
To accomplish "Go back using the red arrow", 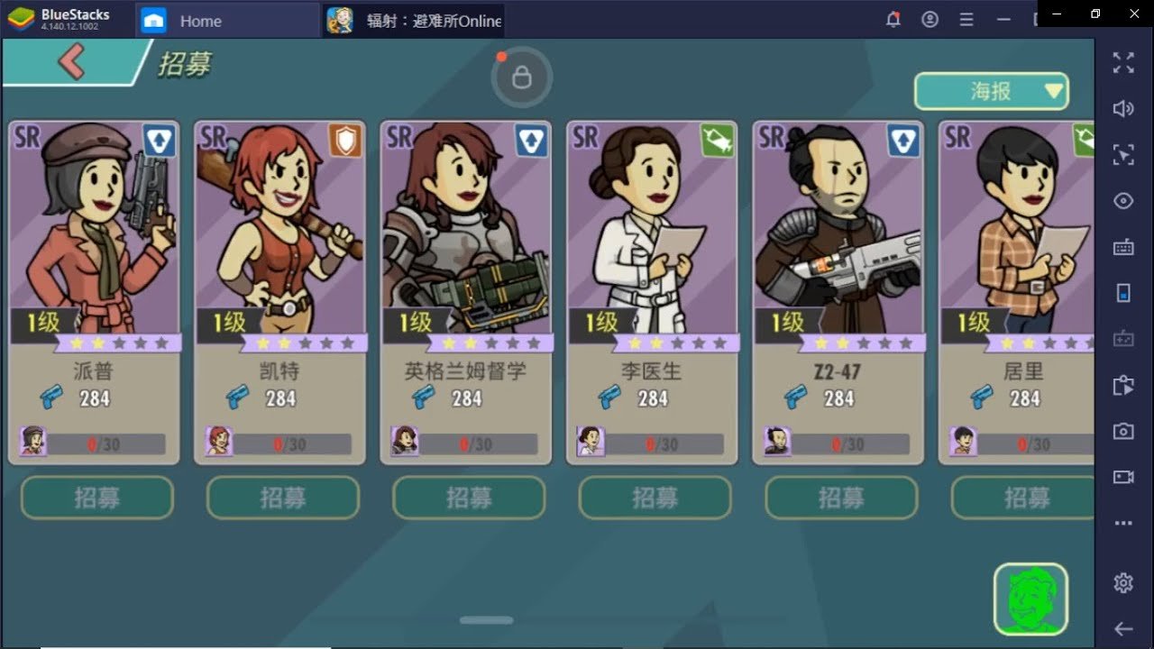I will (70, 60).
